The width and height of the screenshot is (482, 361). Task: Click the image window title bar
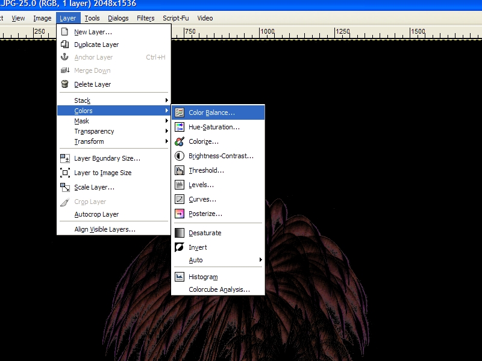tap(241, 5)
